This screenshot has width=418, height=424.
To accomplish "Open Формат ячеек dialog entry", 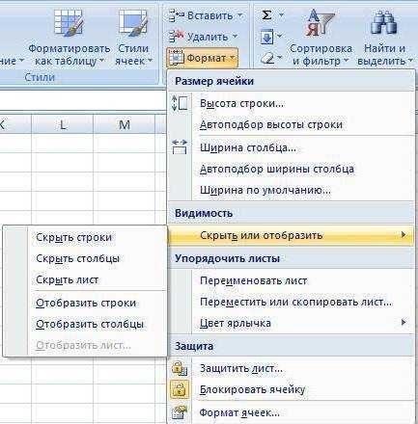I will pyautogui.click(x=239, y=412).
